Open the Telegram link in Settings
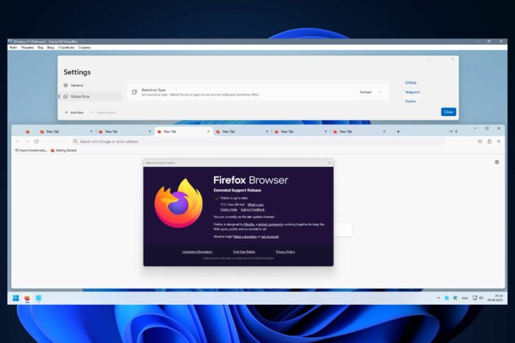515x343 pixels. pyautogui.click(x=412, y=92)
